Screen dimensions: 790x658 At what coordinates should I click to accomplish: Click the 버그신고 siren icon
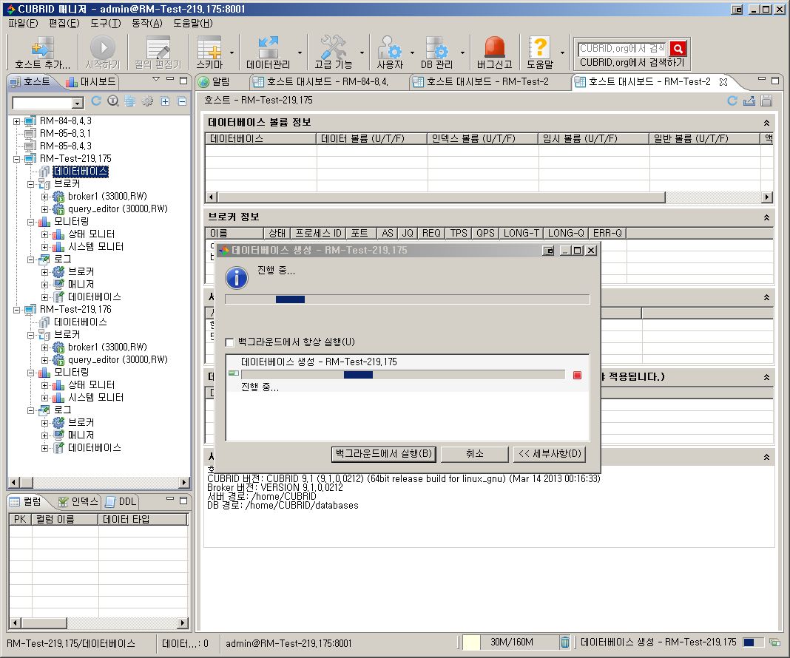tap(494, 48)
